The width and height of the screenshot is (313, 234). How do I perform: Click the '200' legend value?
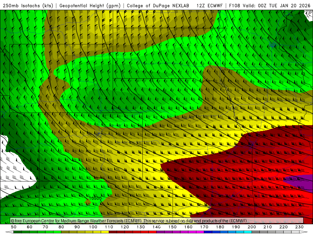[x=252, y=227]
